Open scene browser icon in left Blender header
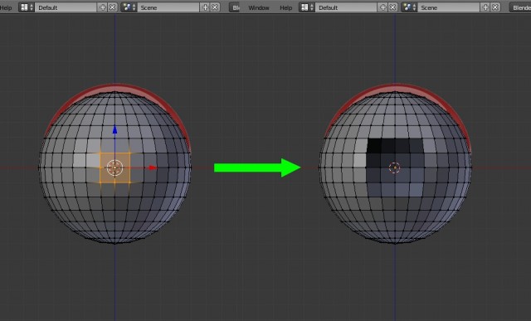The width and height of the screenshot is (531, 321). tap(129, 7)
